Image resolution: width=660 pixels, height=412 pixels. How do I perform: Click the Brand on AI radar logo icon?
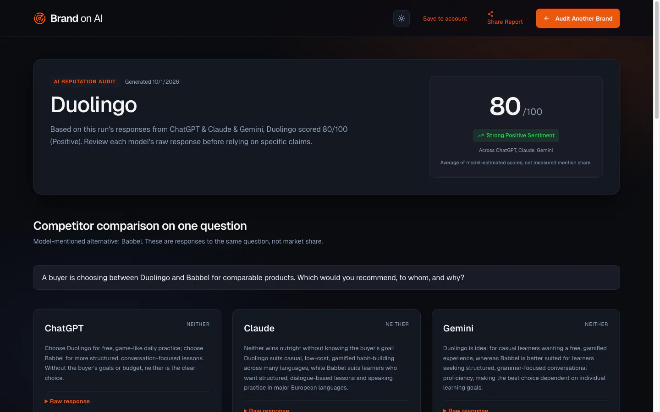(39, 18)
